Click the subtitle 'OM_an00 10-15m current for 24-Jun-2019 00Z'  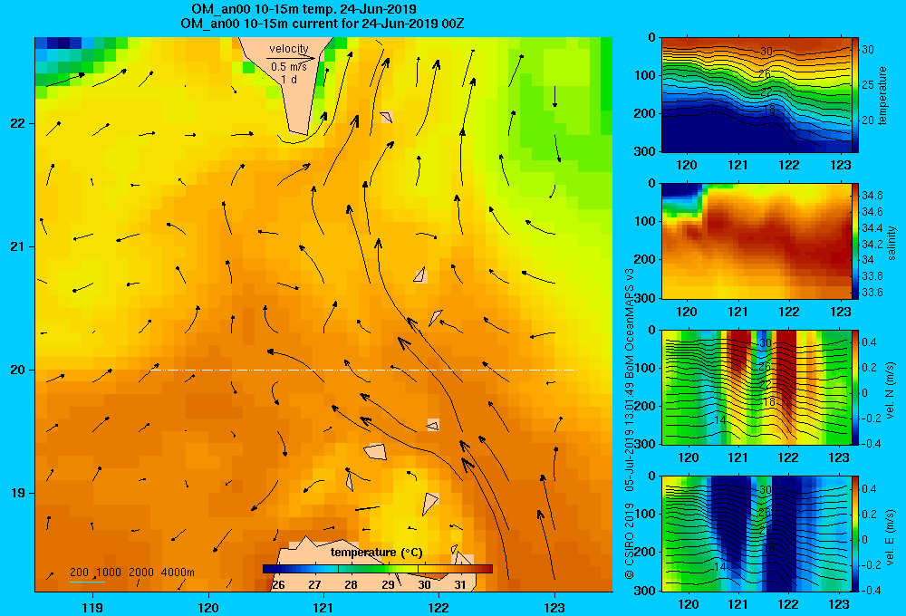(323, 24)
